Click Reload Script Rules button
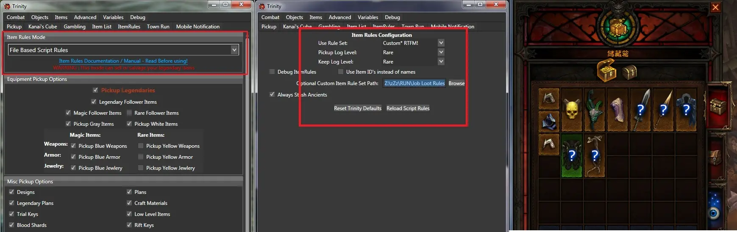737x232 pixels. 408,108
